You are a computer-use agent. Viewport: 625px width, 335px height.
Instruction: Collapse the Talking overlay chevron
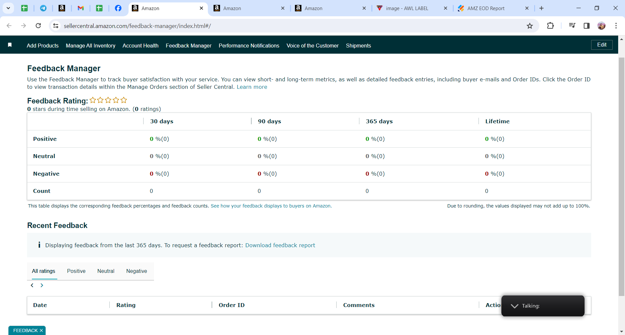pos(514,306)
